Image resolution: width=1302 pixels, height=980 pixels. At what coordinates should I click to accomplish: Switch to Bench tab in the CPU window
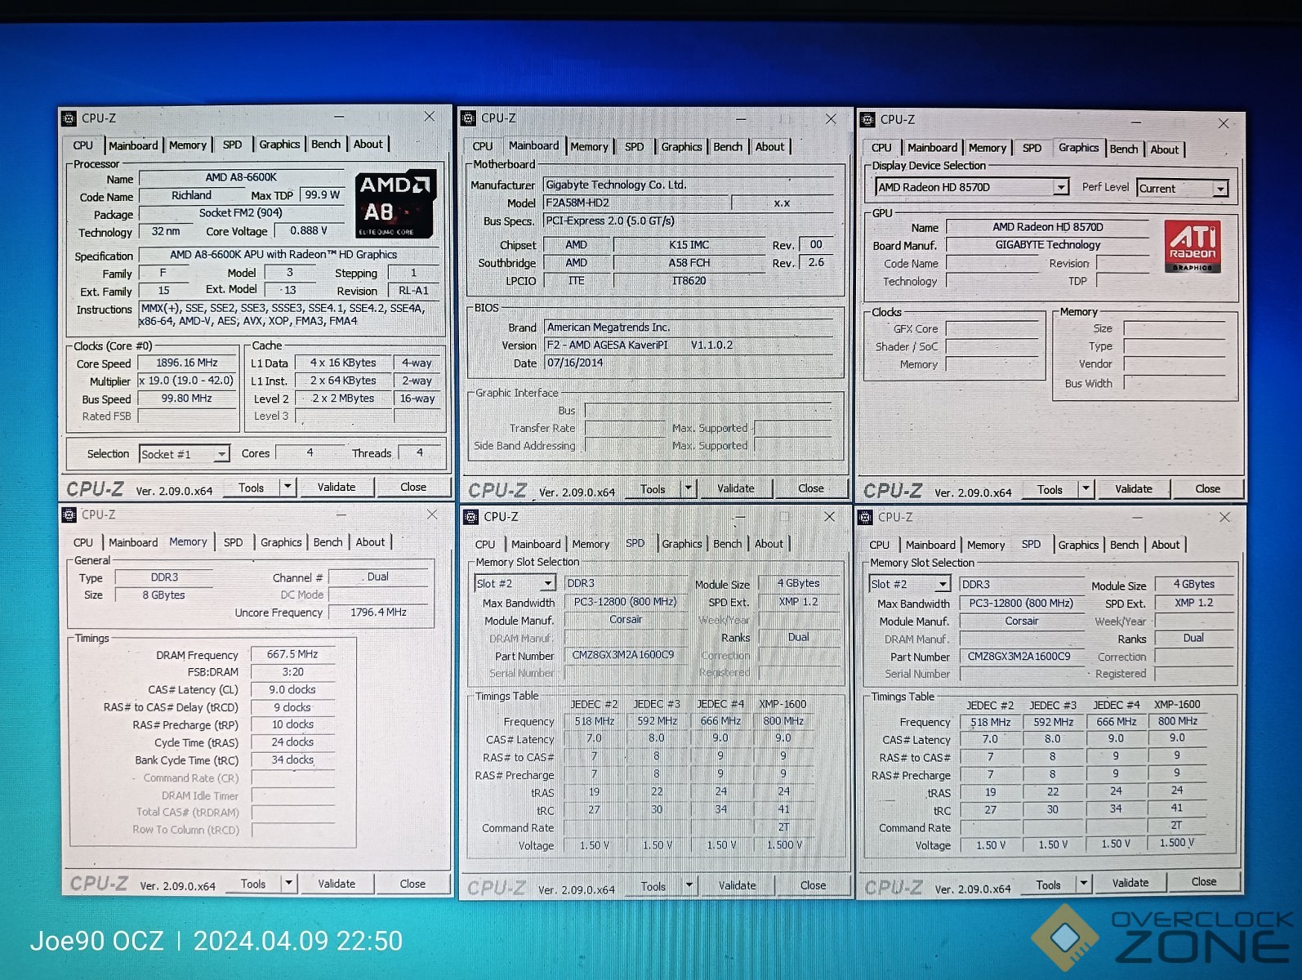coord(326,145)
